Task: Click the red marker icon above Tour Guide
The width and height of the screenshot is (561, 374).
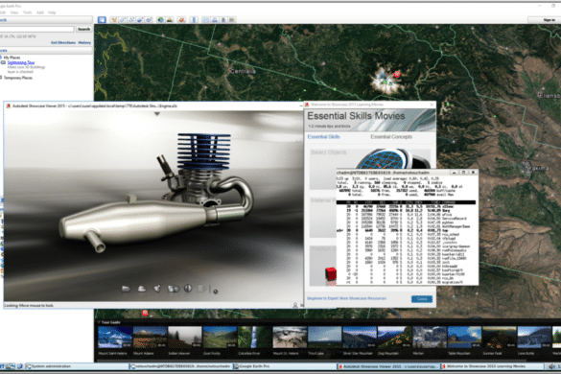Action: (x=145, y=313)
